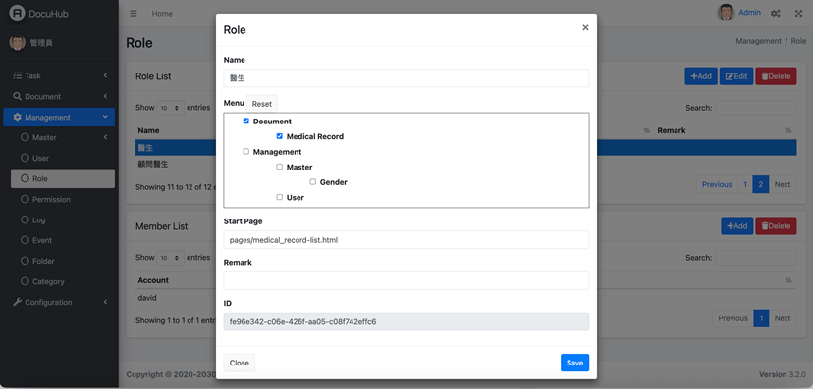Check the Management menu checkbox
Screen dimensions: 813x389
(x=246, y=152)
